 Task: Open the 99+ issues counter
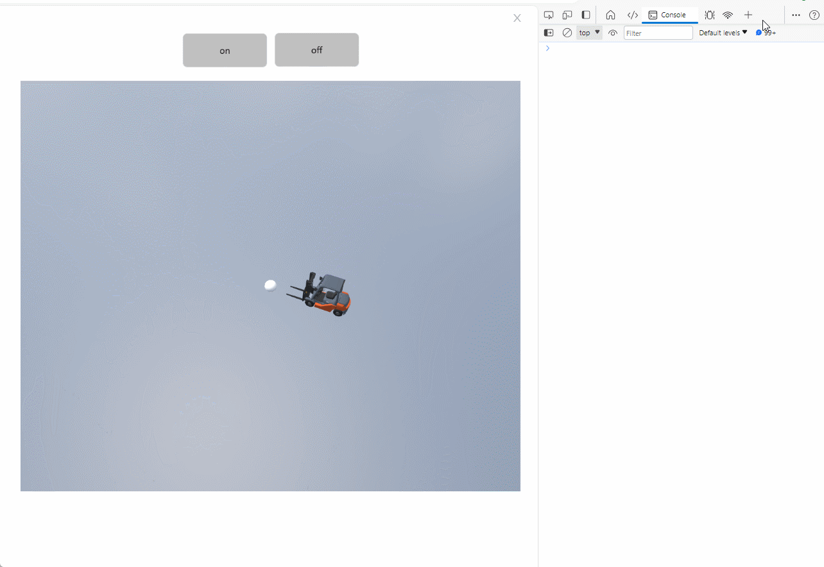click(766, 33)
